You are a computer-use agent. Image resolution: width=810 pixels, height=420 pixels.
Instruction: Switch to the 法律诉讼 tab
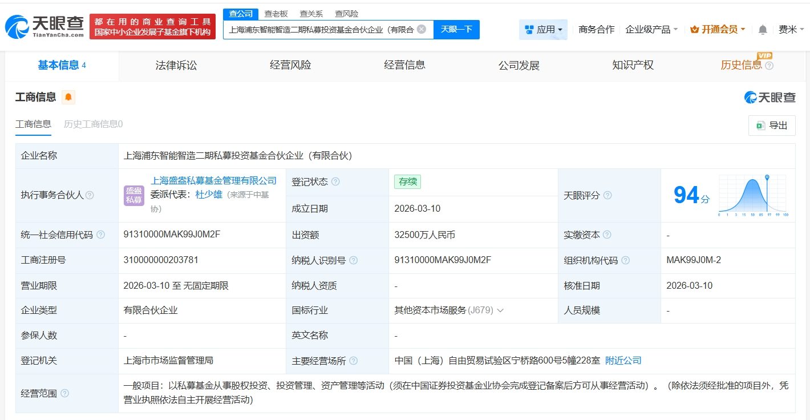[176, 65]
